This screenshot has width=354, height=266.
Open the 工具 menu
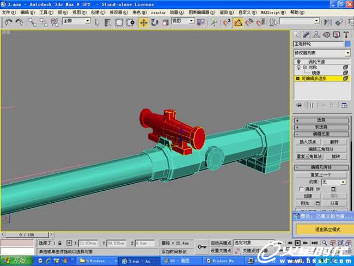[x=46, y=12]
